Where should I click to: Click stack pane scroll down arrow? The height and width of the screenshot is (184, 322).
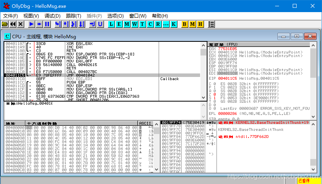tap(313, 170)
